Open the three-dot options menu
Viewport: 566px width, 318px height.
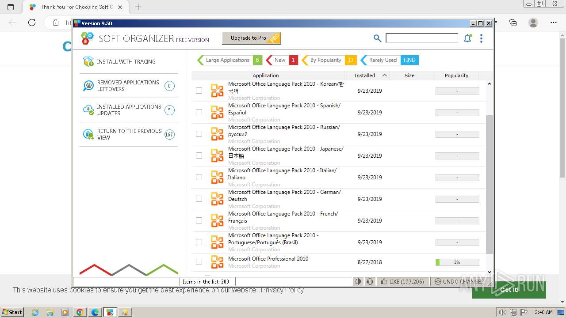481,38
